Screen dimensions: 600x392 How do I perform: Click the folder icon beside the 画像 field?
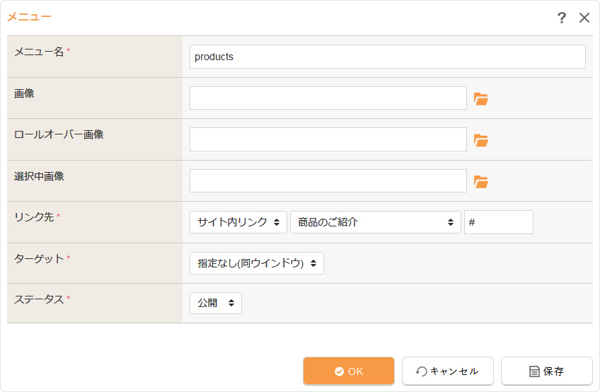(481, 99)
